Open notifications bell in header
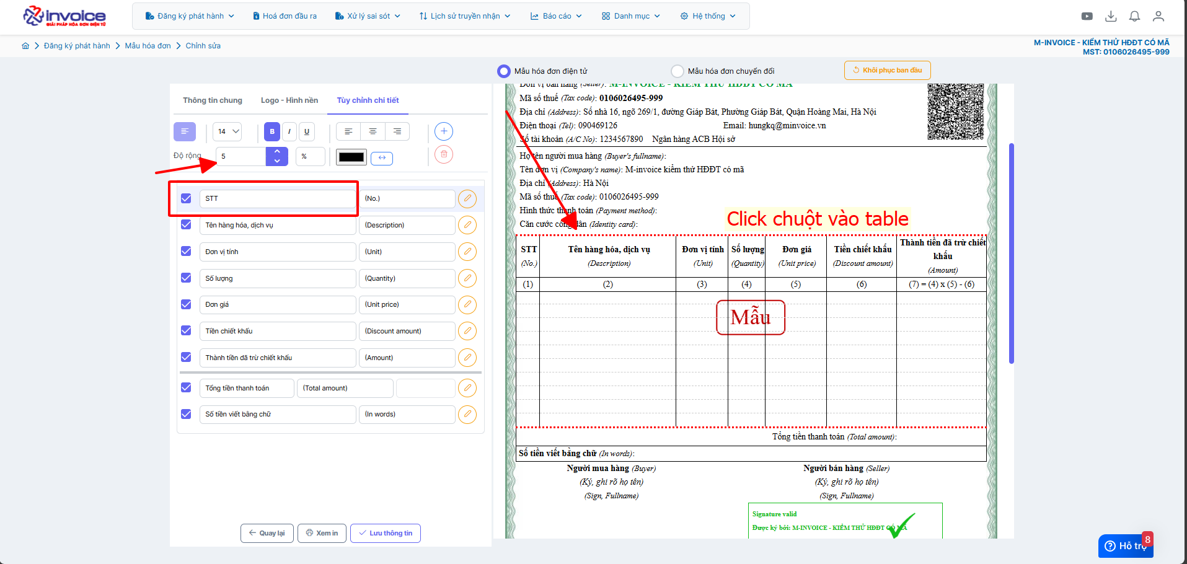The height and width of the screenshot is (564, 1187). click(1134, 16)
